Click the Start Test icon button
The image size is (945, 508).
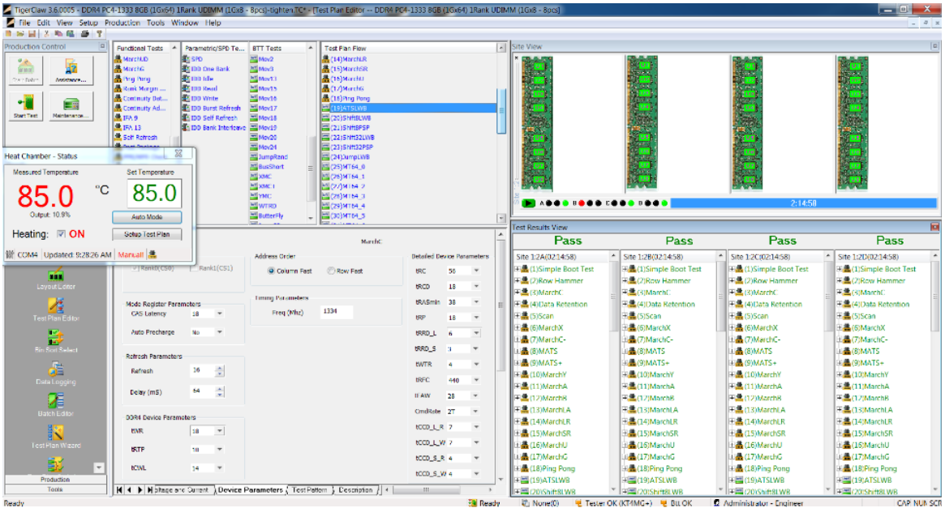(25, 105)
